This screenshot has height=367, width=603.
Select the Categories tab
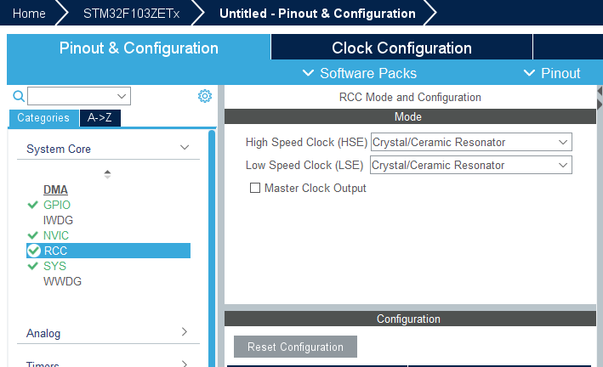tap(43, 117)
